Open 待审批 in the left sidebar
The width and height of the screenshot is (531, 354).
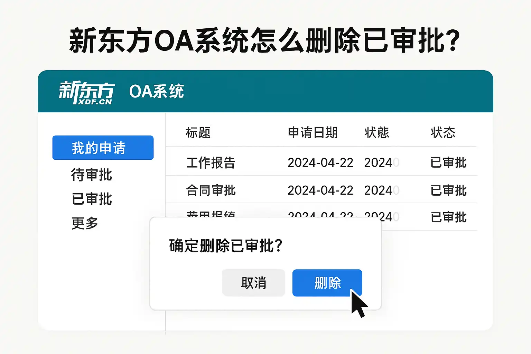92,175
